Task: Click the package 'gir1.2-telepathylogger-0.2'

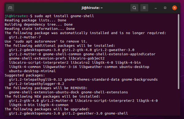Action: click(36, 84)
